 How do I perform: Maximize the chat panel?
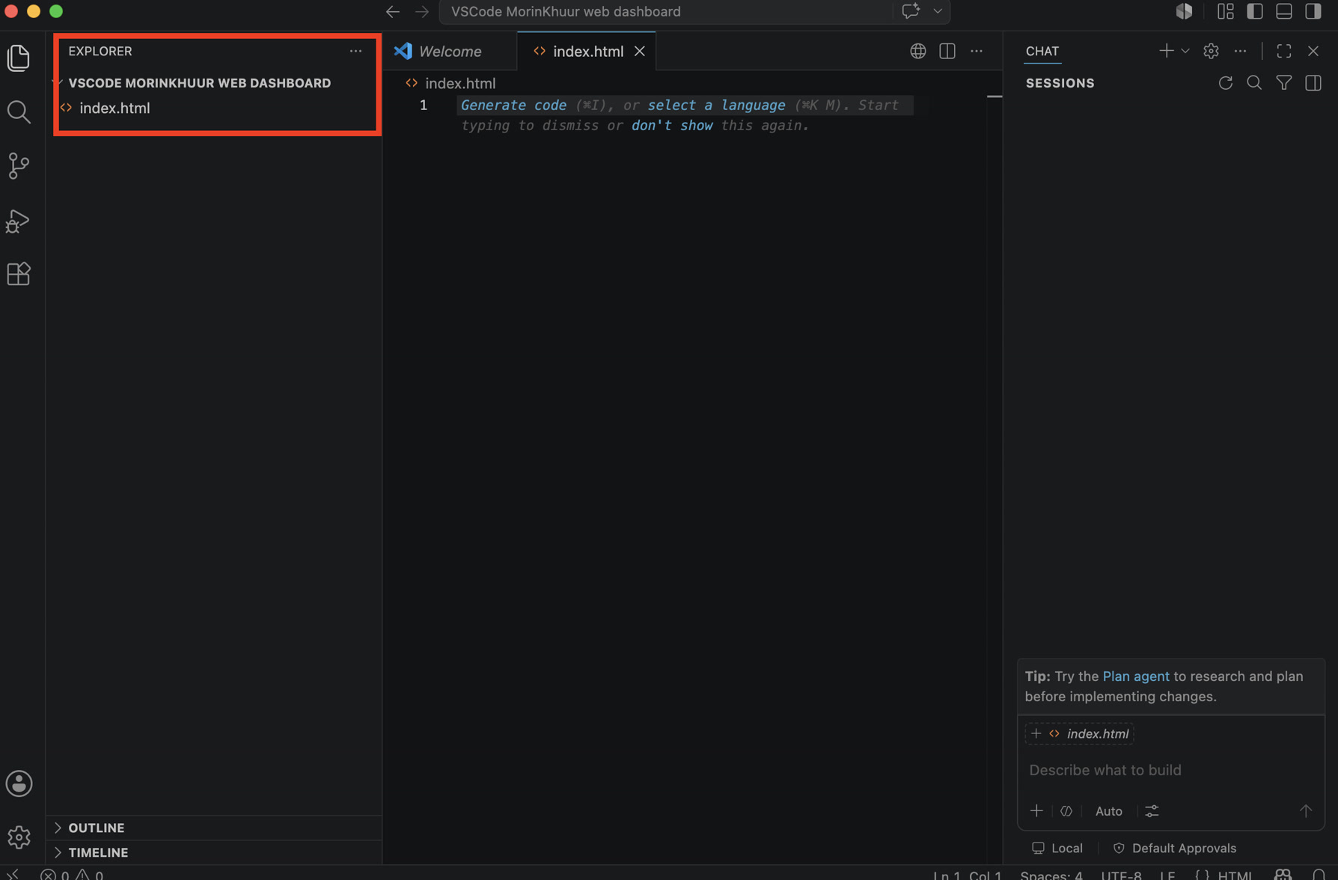pyautogui.click(x=1284, y=51)
